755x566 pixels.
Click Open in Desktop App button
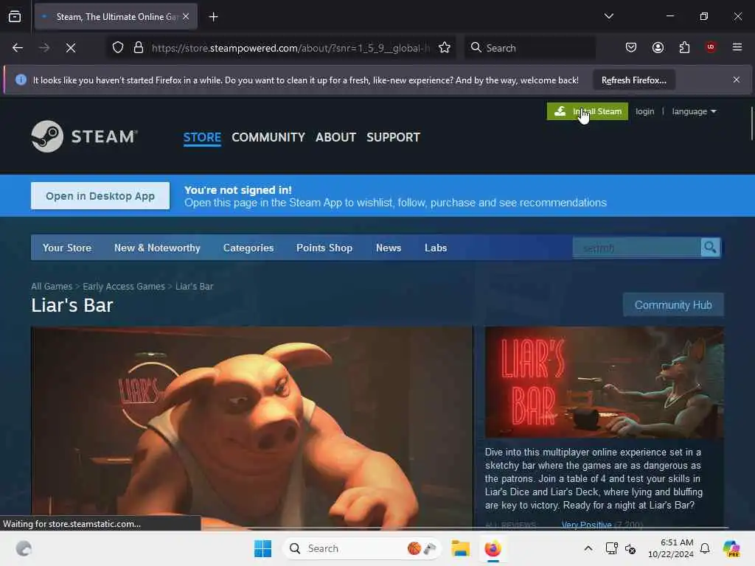(100, 196)
